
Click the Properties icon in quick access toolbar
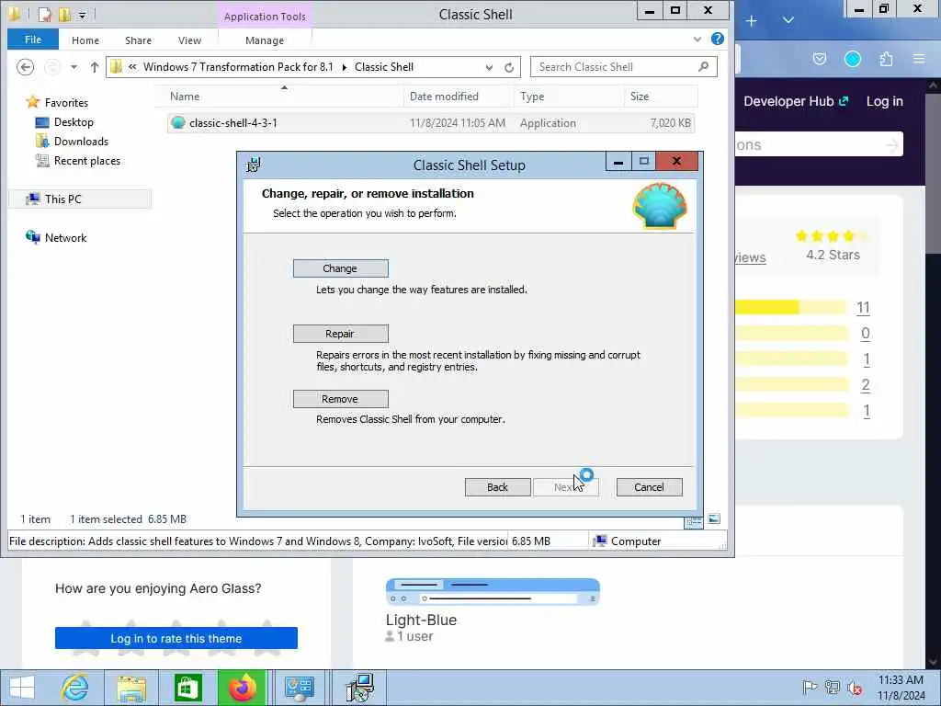[x=45, y=14]
